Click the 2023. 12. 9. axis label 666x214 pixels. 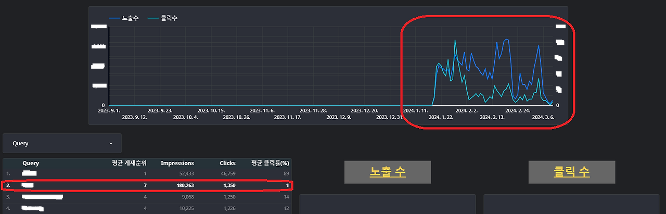(338, 117)
